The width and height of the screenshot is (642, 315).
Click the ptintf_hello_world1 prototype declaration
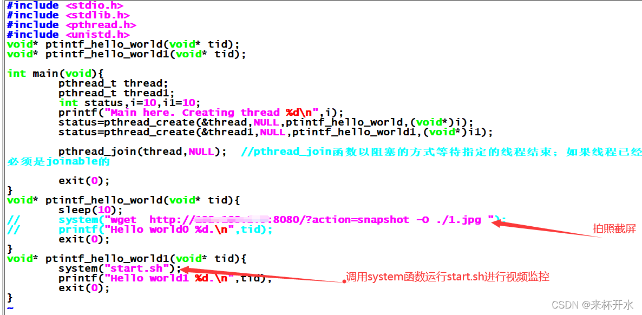click(127, 54)
